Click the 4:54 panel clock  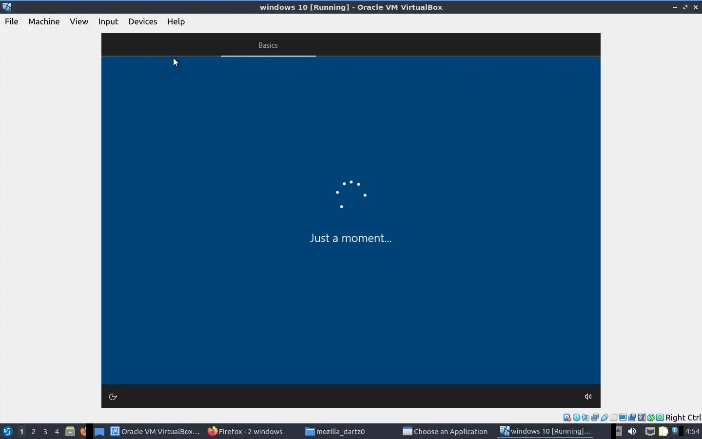coord(693,431)
